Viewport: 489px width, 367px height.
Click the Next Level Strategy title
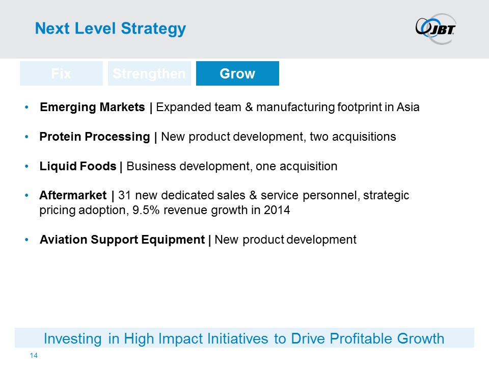click(x=110, y=29)
